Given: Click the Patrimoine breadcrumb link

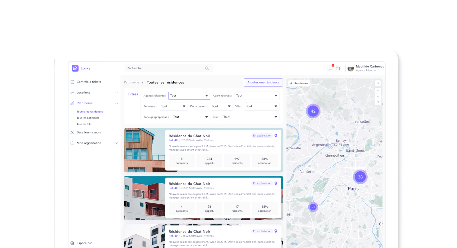Looking at the screenshot, I should [132, 82].
